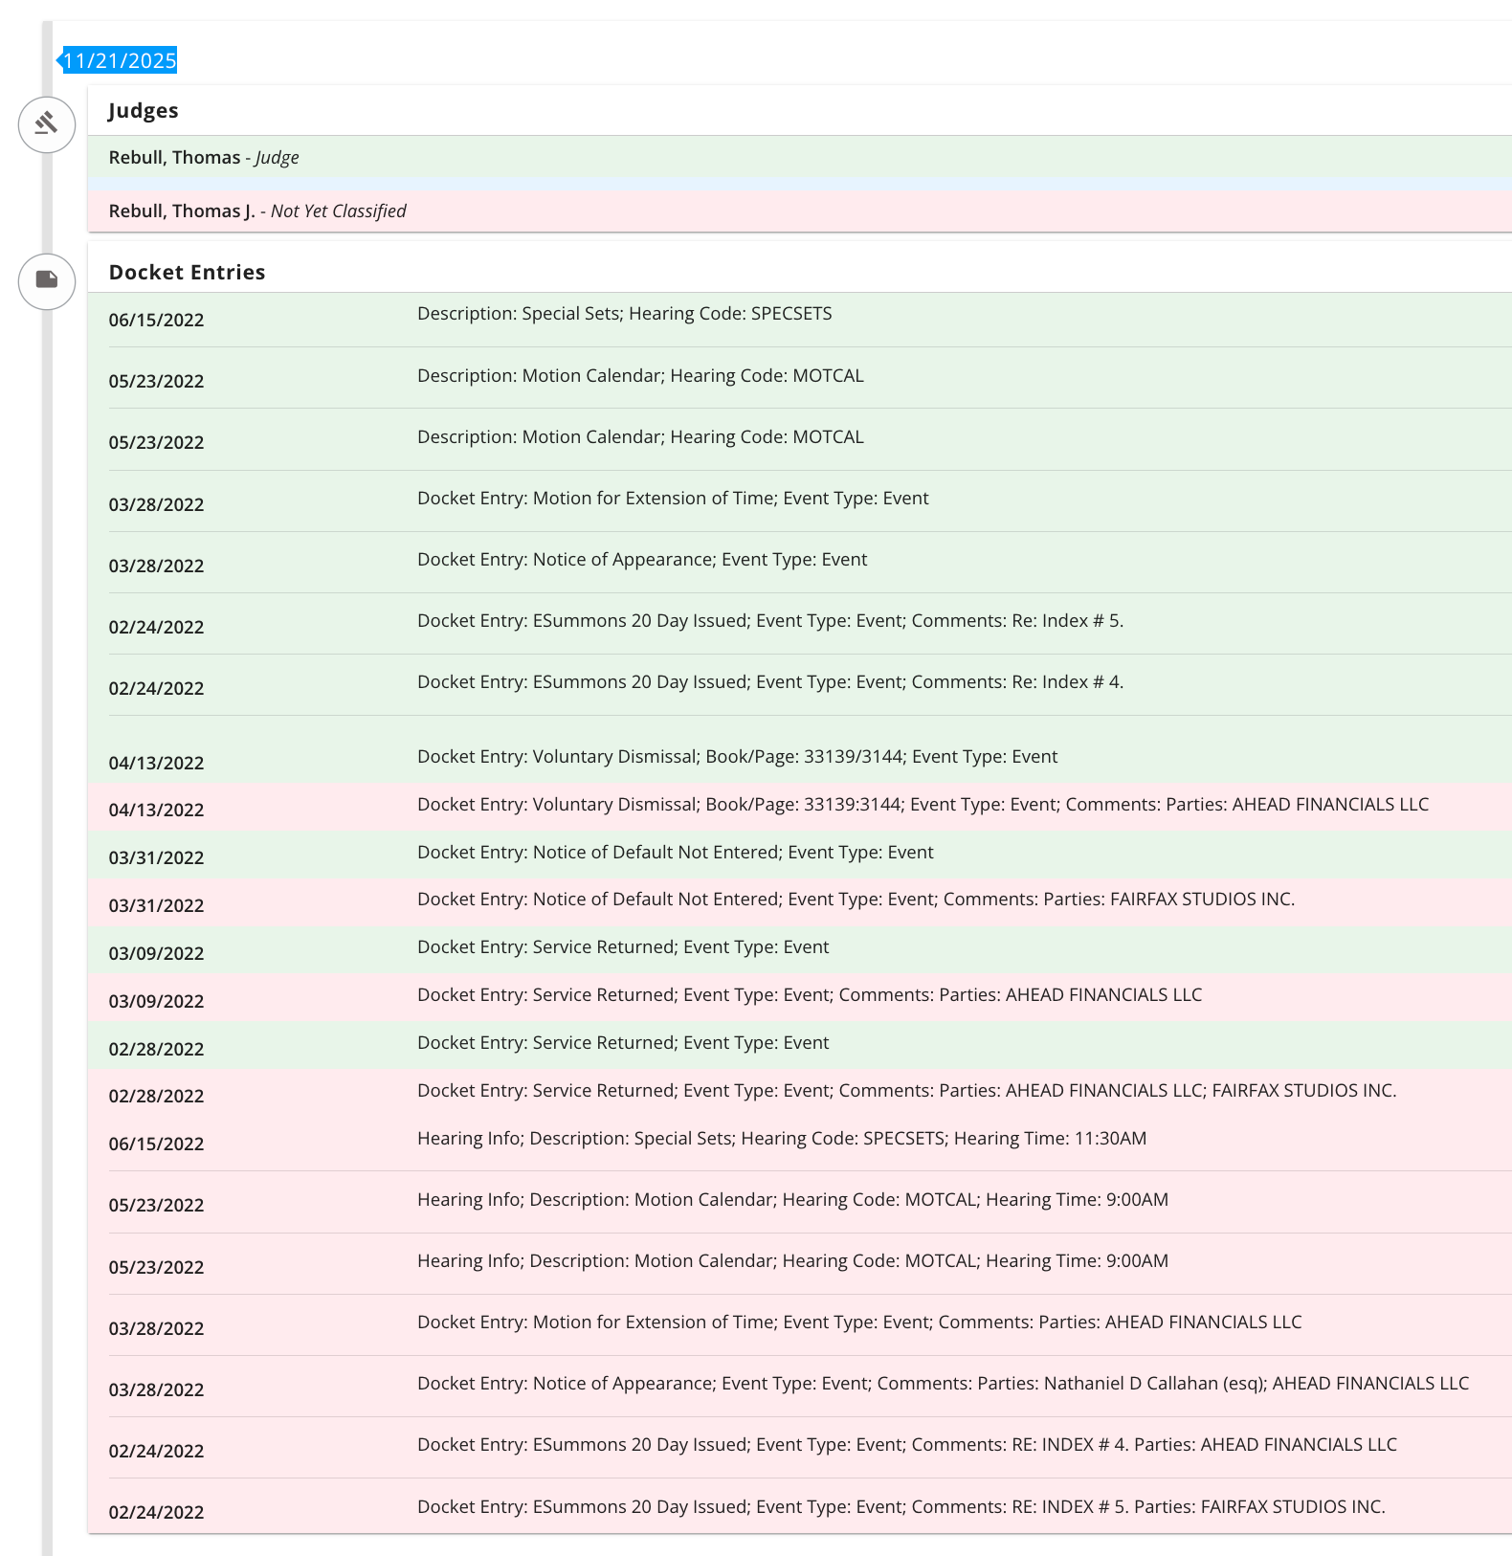Screen dimensions: 1512x1556
Task: Select Motion for Extension entry with AHEAD FINANCIALS
Action: pos(859,1323)
